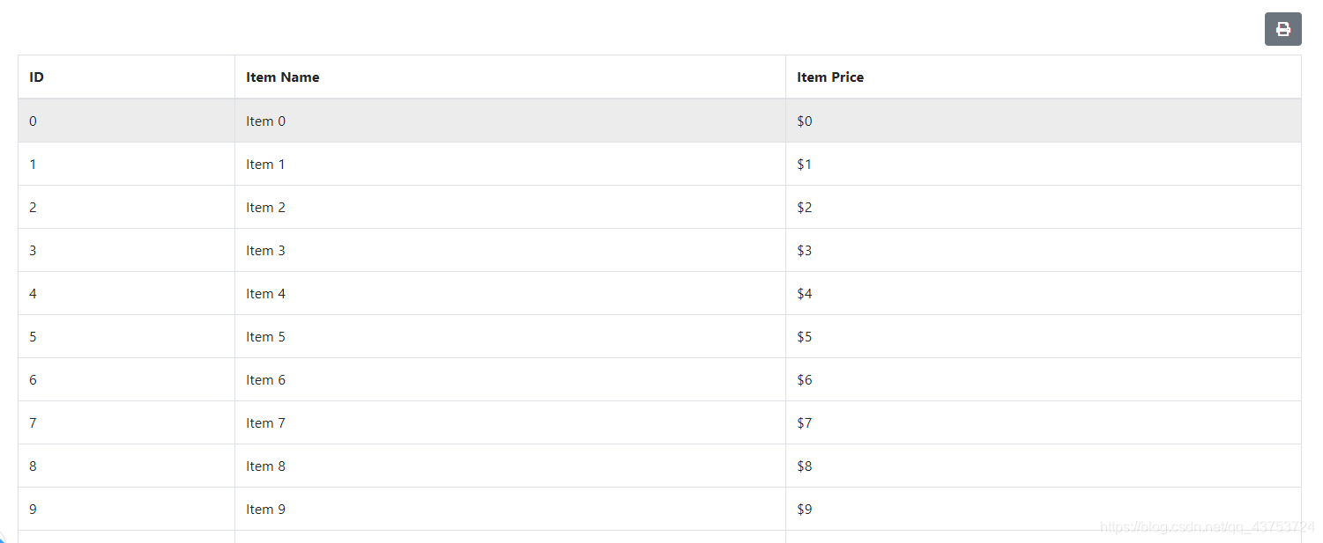Click the $9 price cell
The height and width of the screenshot is (543, 1323).
1044,510
